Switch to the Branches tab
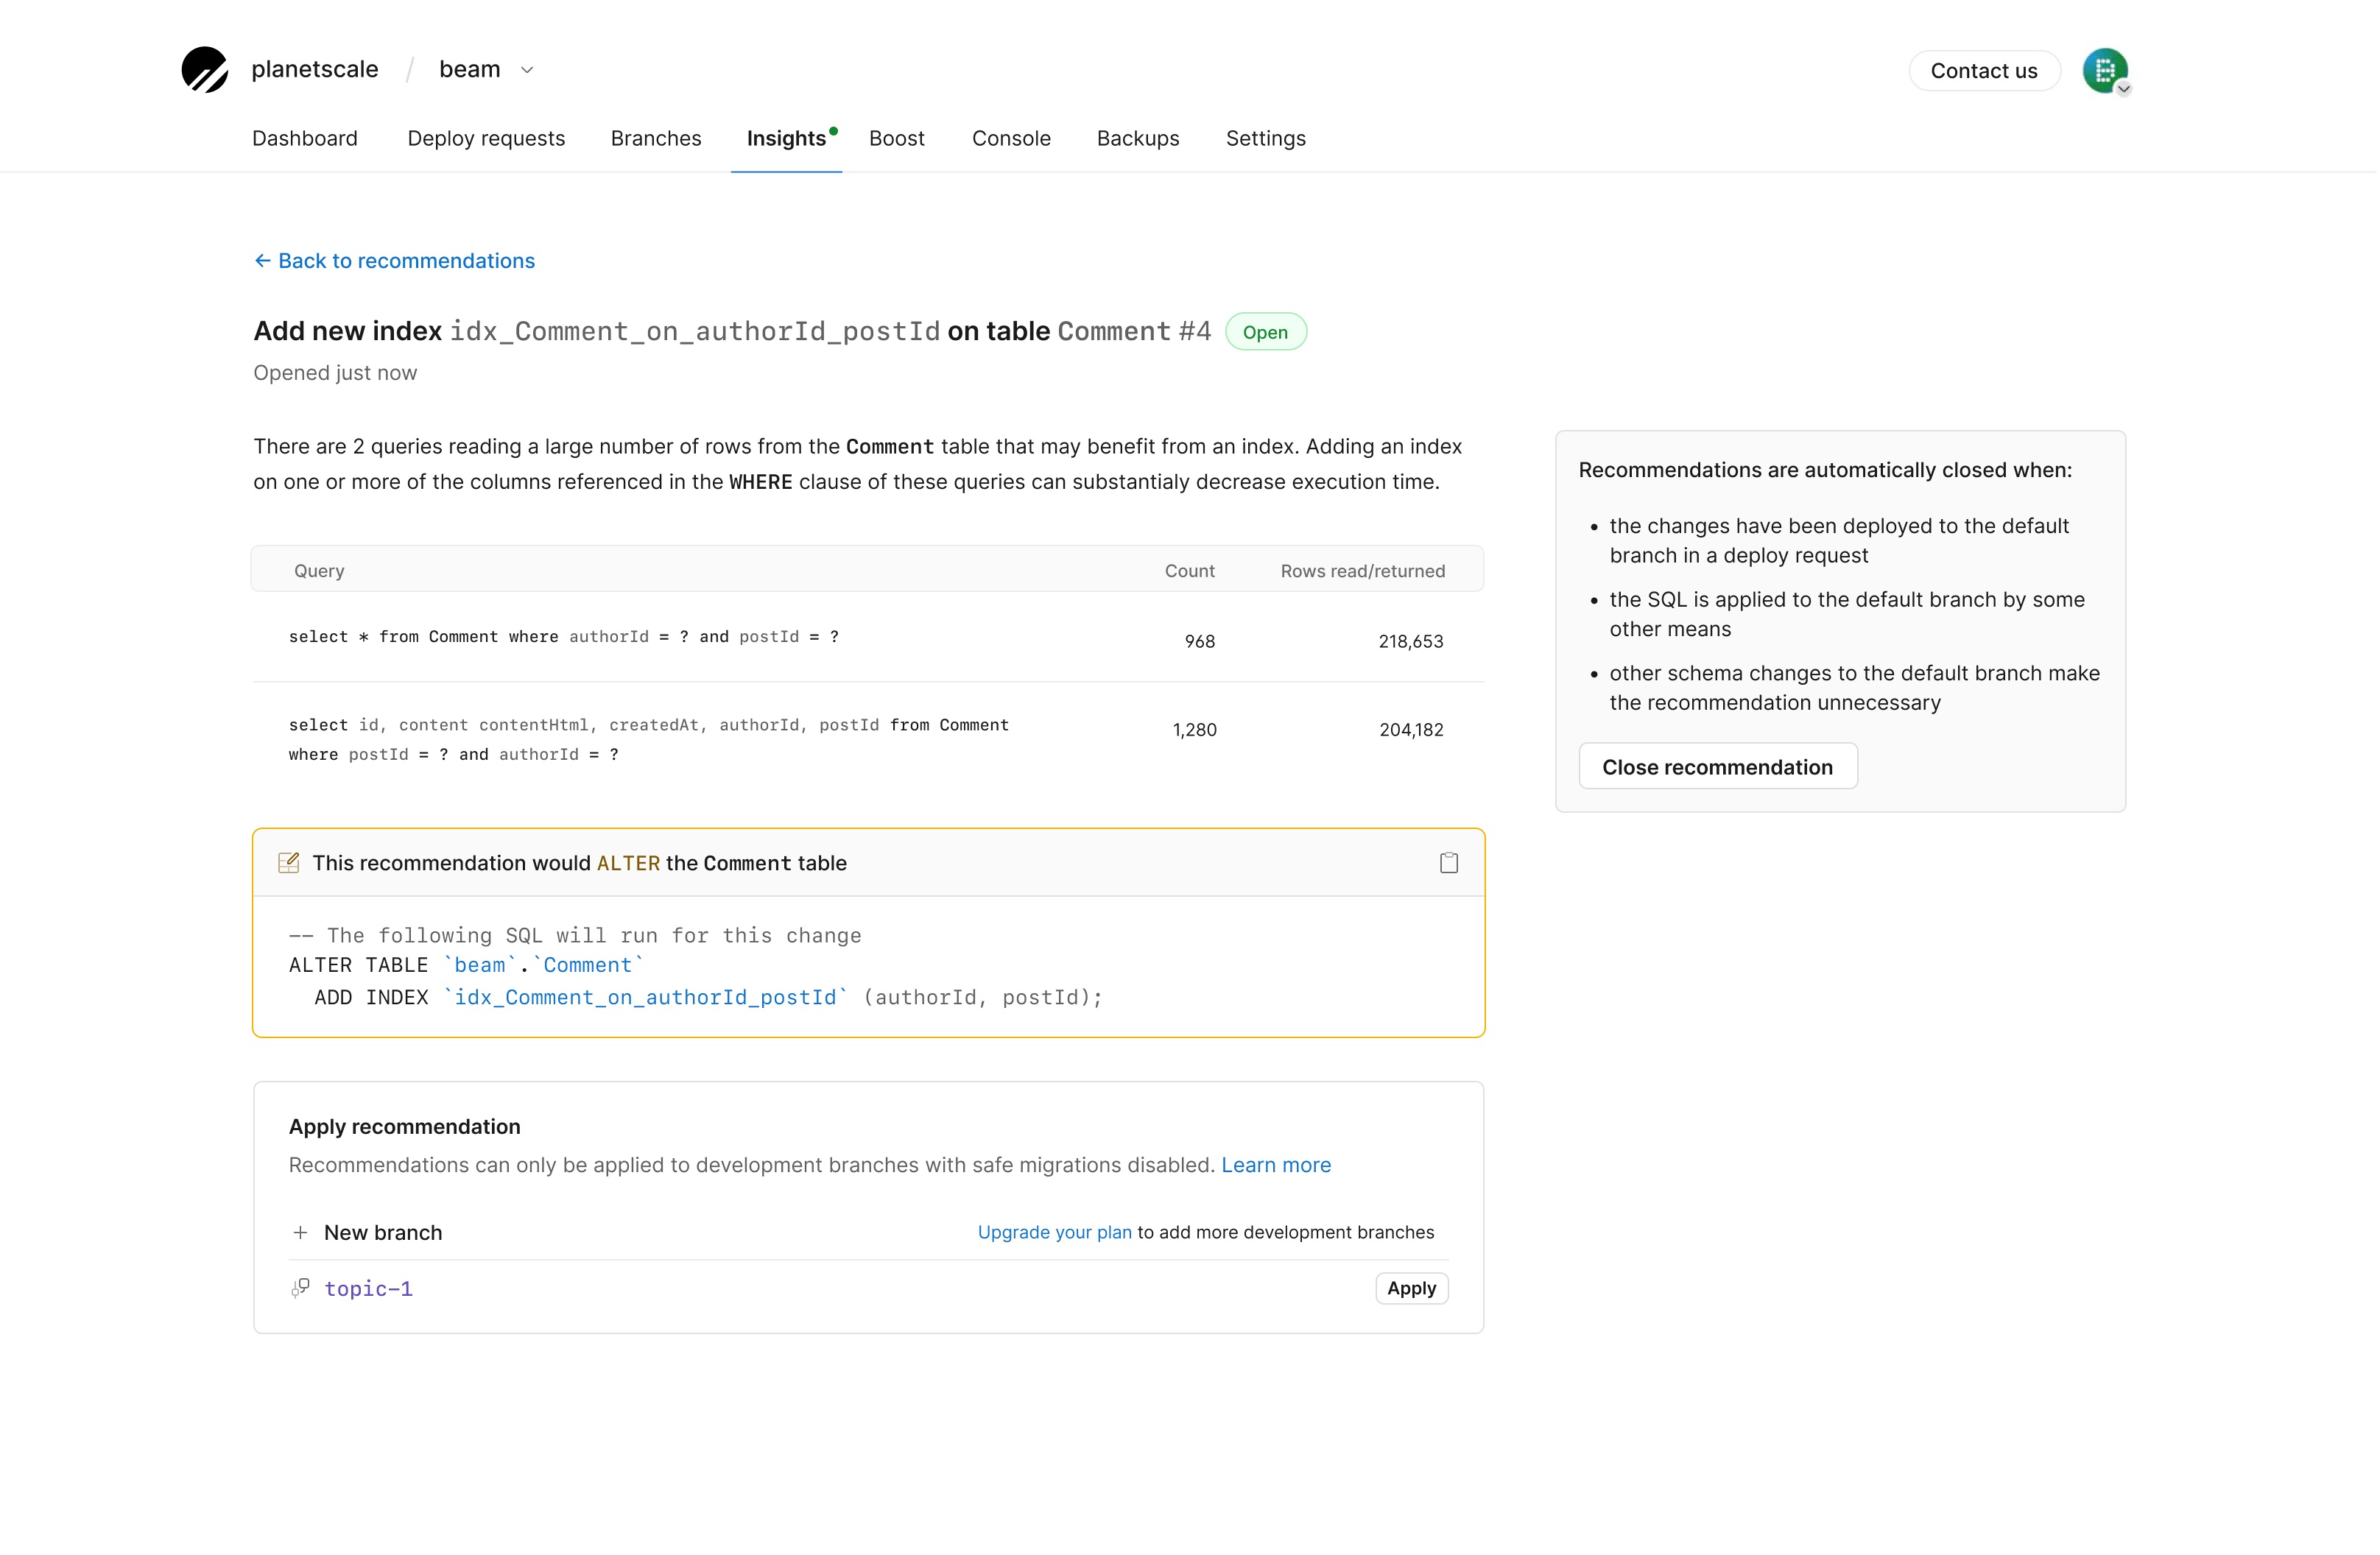2380x1555 pixels. [656, 139]
